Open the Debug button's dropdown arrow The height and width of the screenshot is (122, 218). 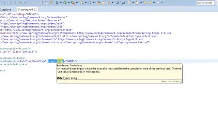click(61, 3)
